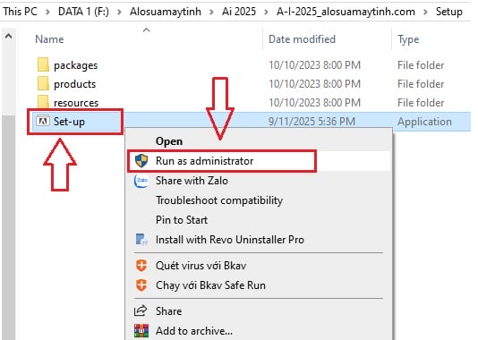This screenshot has width=478, height=340.
Task: Click the packages folder icon
Action: (43, 64)
